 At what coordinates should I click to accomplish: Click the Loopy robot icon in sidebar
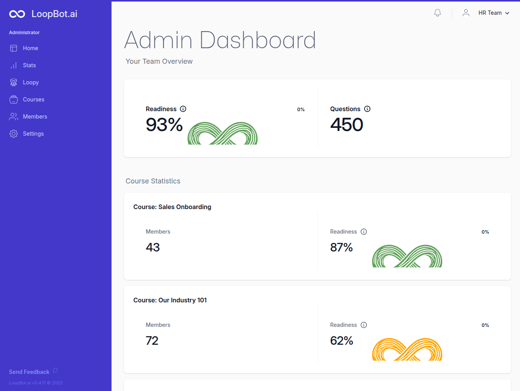pos(14,82)
